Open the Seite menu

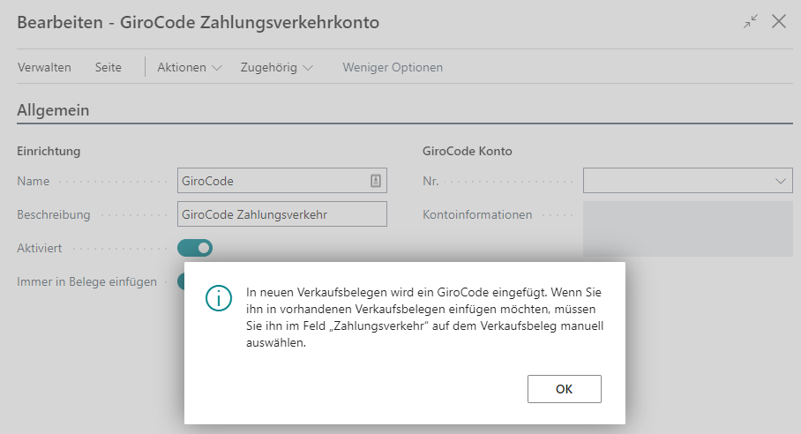[109, 68]
